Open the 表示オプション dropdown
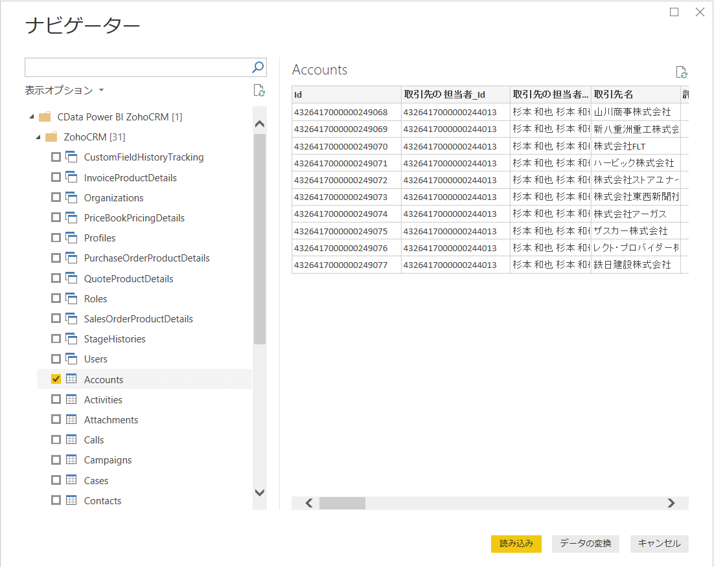Screen dimensions: 714x567 click(65, 91)
